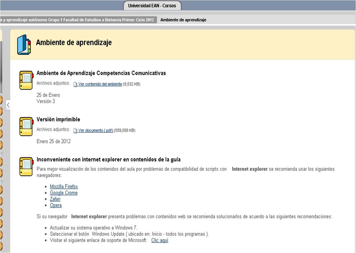Image resolution: width=356 pixels, height=253 pixels.
Task: Download Ver documento (.pdf) attachment
Action: pos(96,131)
